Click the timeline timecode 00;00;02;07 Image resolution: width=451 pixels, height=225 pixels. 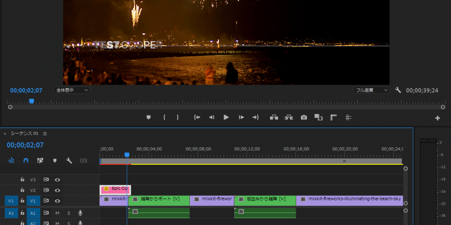(x=25, y=145)
